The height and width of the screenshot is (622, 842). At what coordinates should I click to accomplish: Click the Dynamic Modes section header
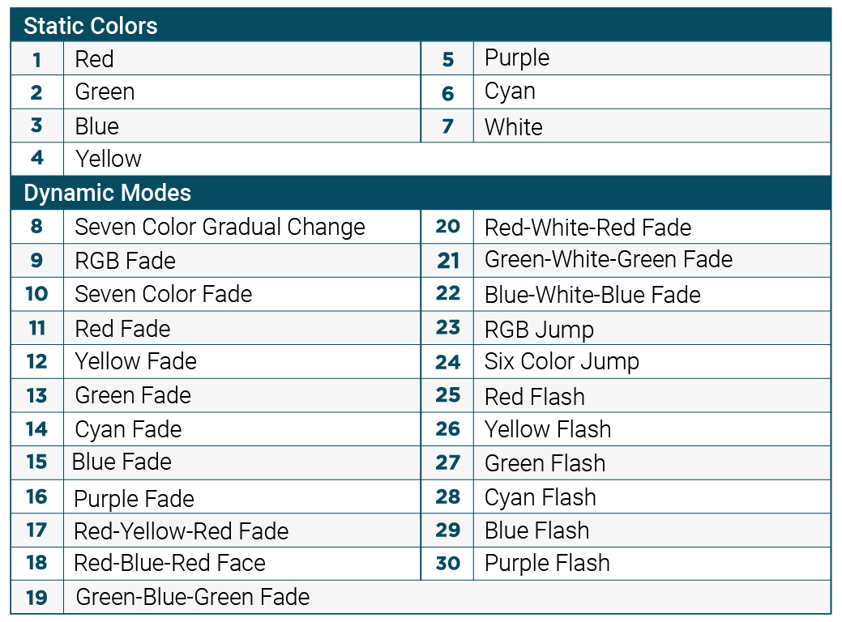click(x=108, y=193)
